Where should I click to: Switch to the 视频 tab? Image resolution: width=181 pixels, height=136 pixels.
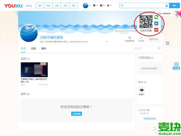33,48
